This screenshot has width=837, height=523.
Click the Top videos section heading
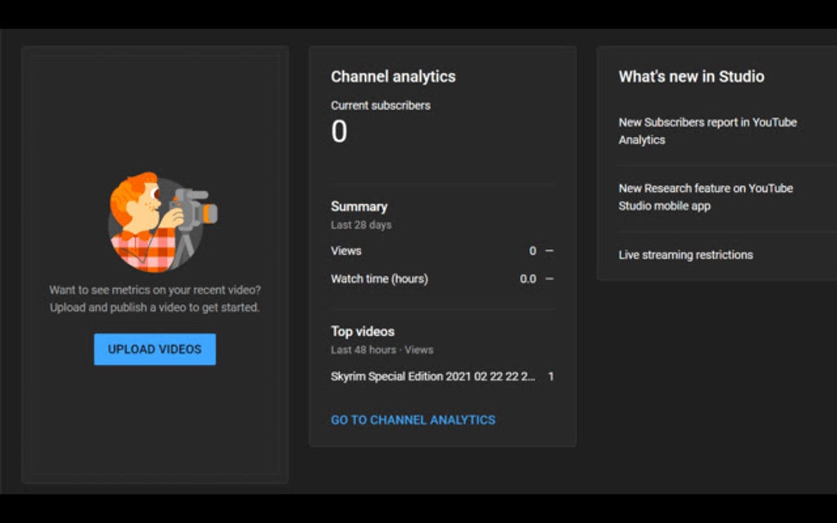(x=362, y=331)
